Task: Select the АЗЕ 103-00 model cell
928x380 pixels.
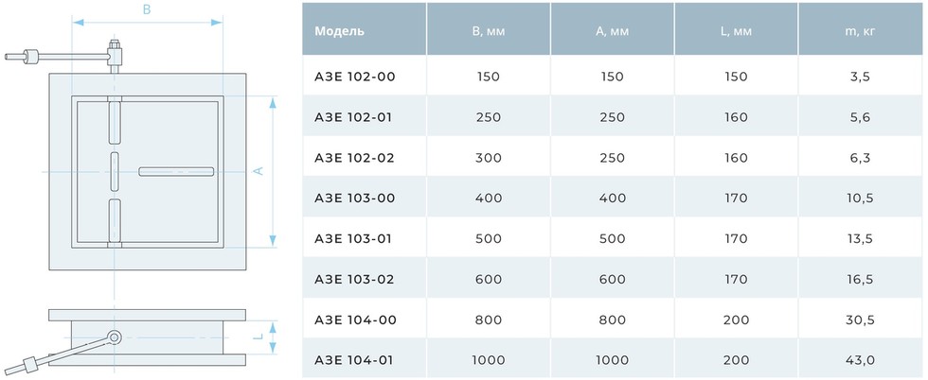Action: (x=354, y=198)
